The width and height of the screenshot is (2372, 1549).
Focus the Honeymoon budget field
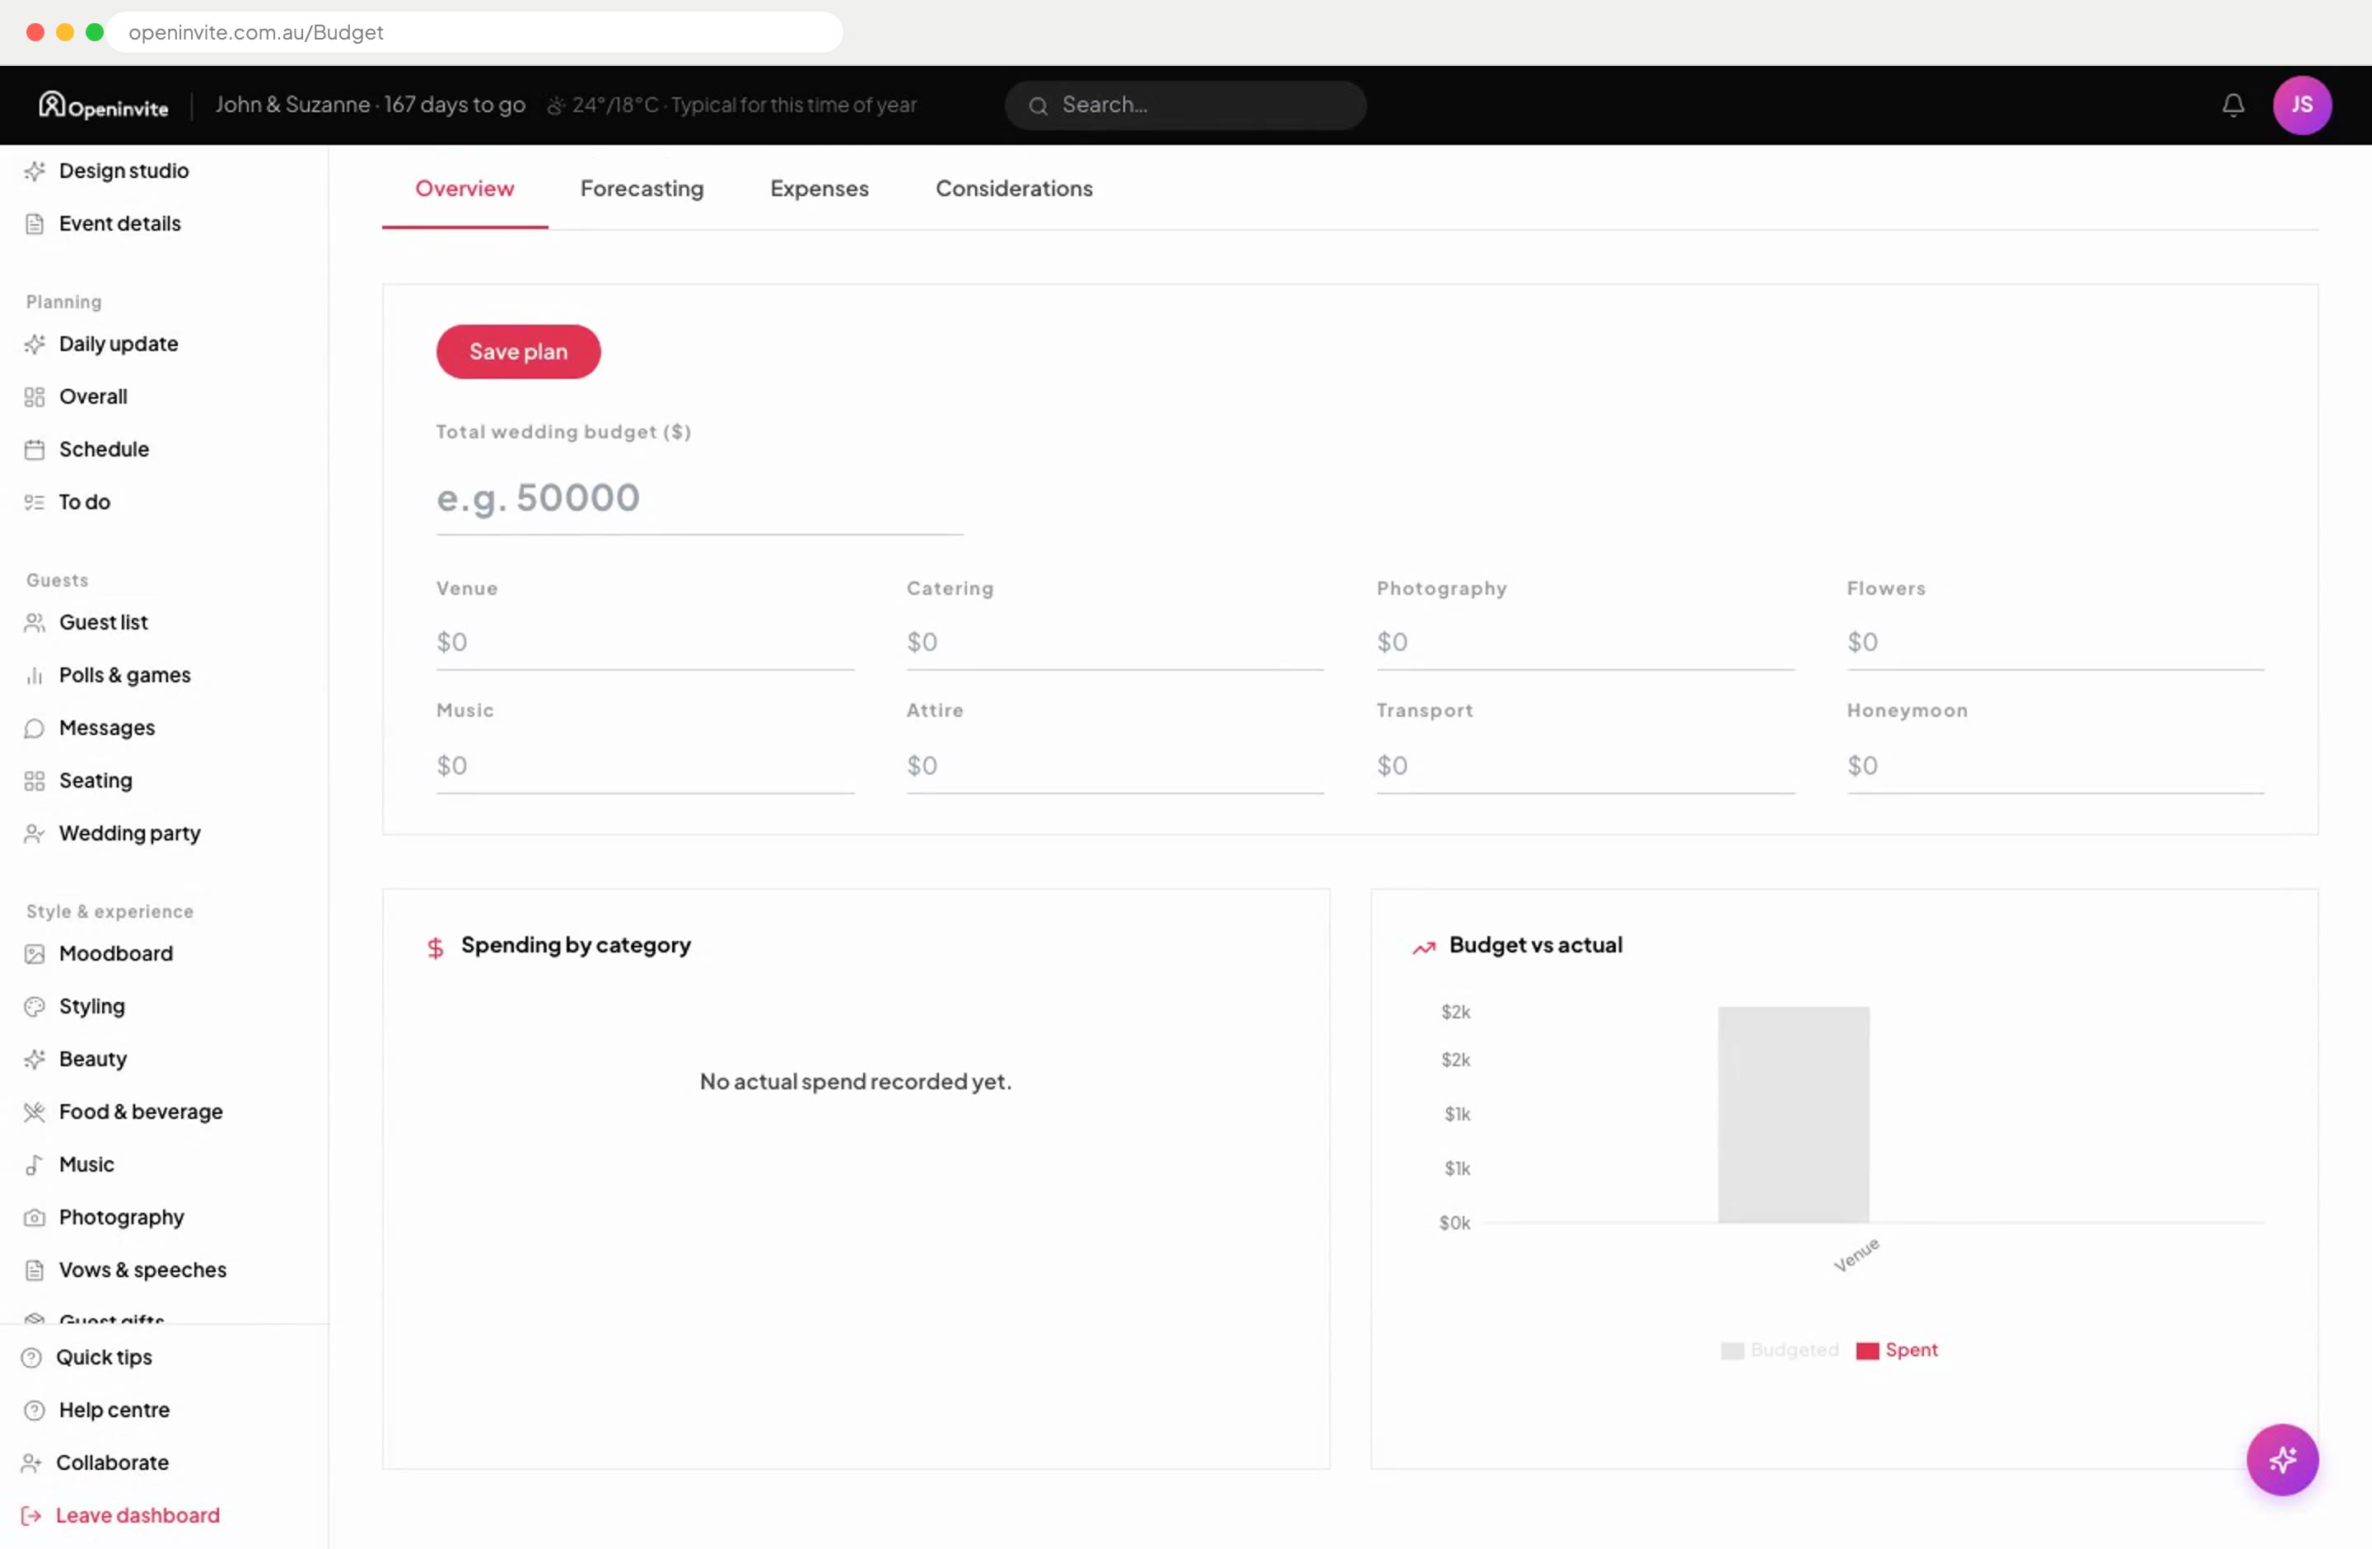click(2055, 766)
